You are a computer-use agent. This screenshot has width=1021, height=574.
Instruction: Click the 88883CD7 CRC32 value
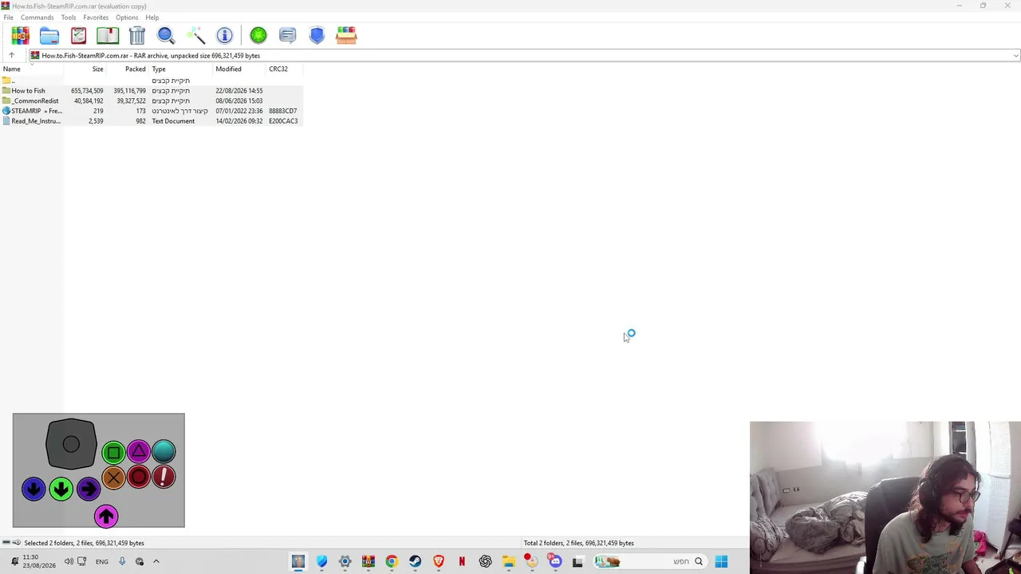pyautogui.click(x=283, y=111)
